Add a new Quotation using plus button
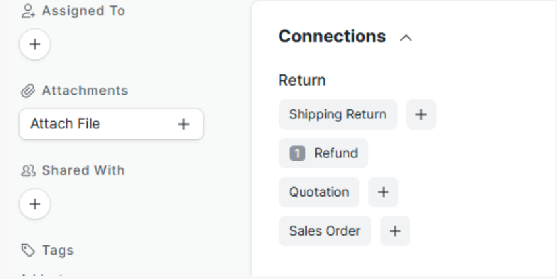 [383, 192]
